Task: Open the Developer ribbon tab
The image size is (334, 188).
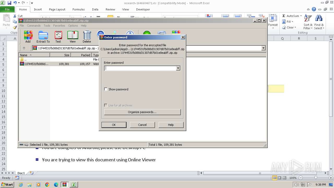Action: click(143, 9)
